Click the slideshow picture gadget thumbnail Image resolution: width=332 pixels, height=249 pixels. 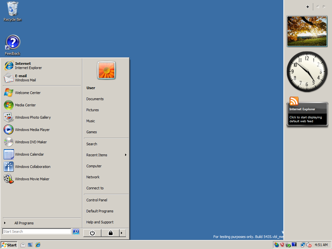(307, 31)
